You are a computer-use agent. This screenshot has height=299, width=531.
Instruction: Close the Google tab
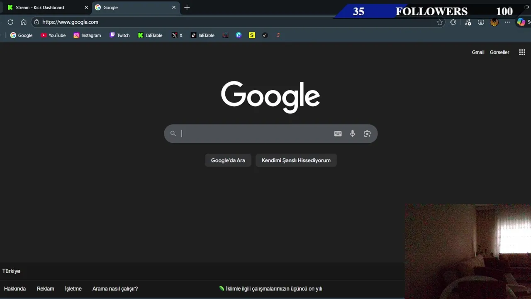pyautogui.click(x=174, y=7)
